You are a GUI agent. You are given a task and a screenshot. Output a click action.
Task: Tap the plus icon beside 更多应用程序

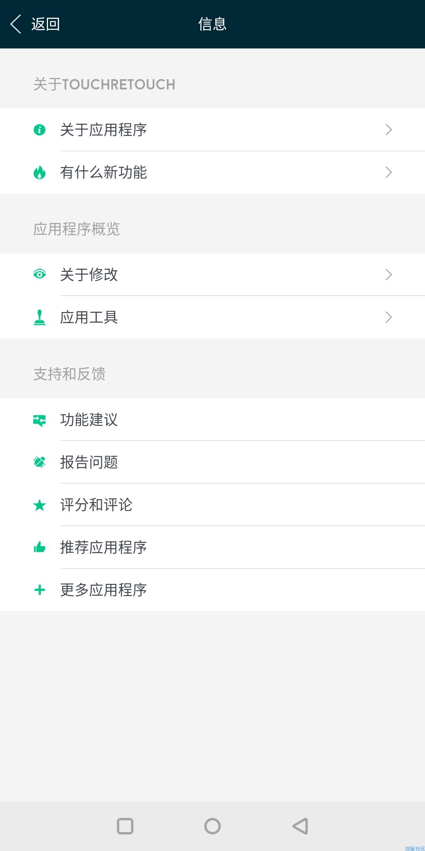40,590
